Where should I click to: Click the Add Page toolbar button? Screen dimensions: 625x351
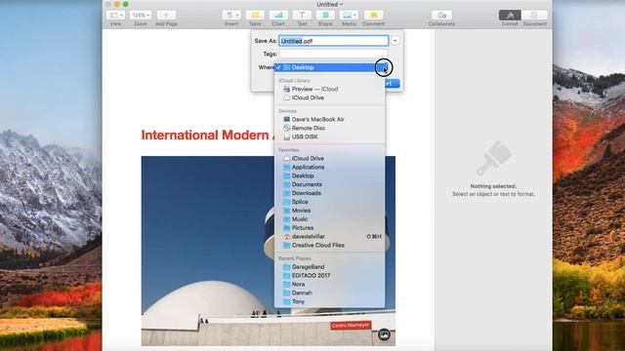tap(166, 16)
